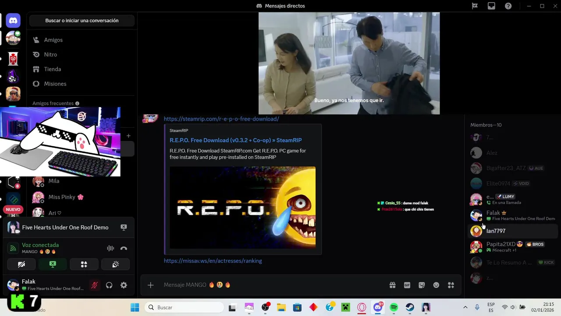Screen dimensions: 561x316
Task: Start an activity from the voice panel
Action: point(84,264)
